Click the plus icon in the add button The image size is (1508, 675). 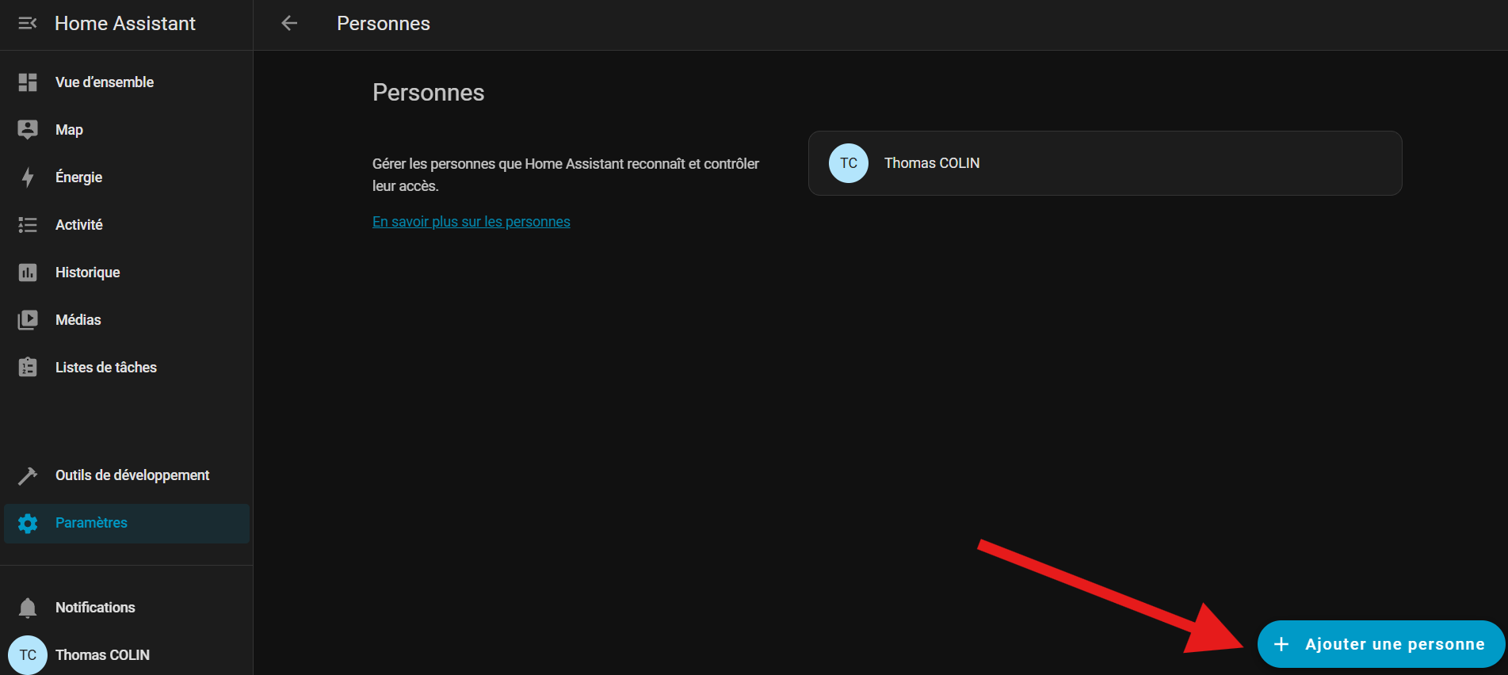point(1281,644)
